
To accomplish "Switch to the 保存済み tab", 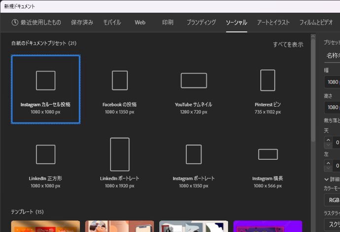I will (82, 23).
